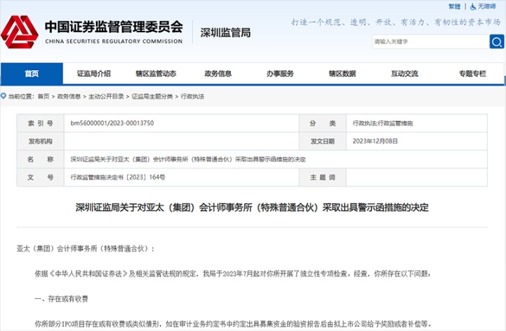
Task: Click the 主题词 label cell
Action: coord(323,177)
